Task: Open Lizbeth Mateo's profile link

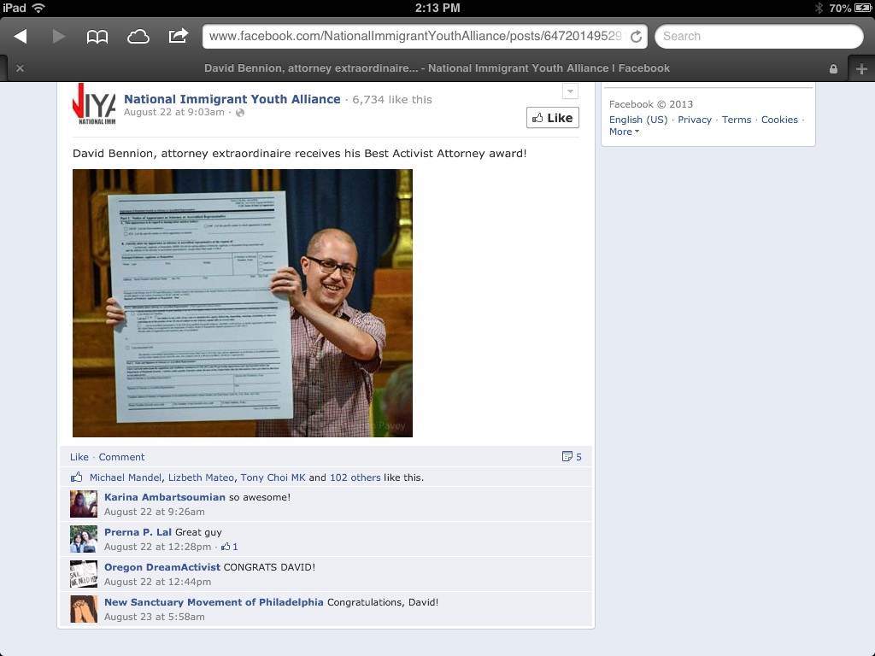Action: (201, 477)
